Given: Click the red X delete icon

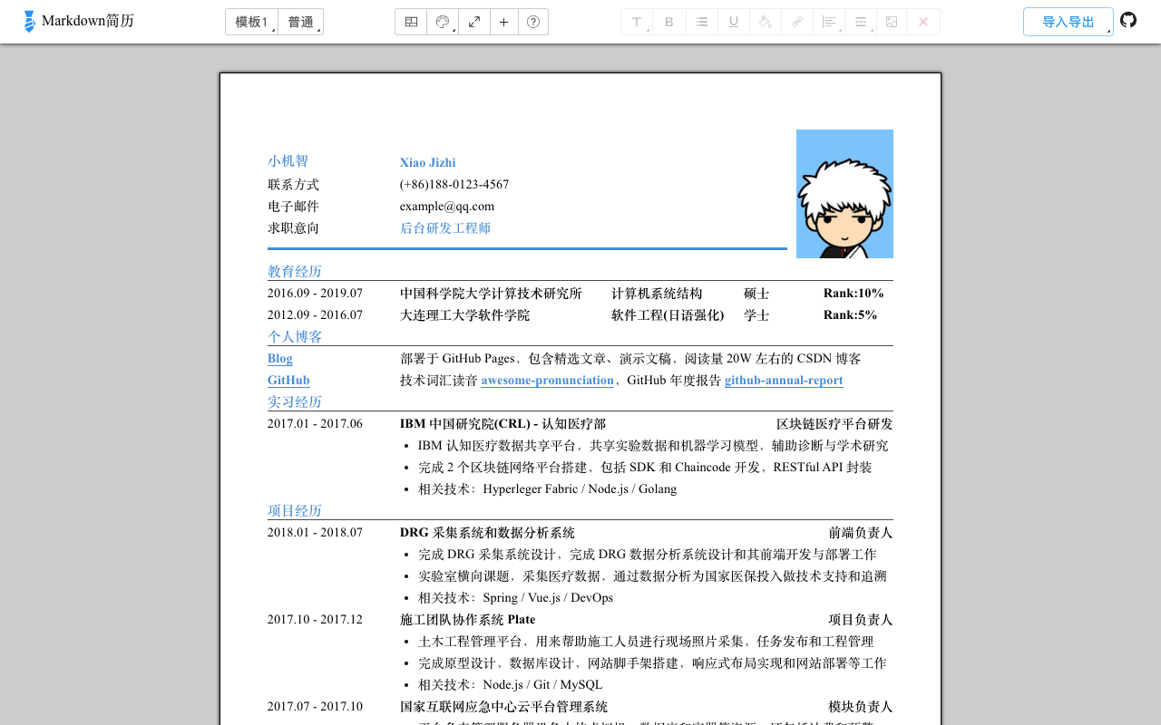Looking at the screenshot, I should [x=923, y=22].
